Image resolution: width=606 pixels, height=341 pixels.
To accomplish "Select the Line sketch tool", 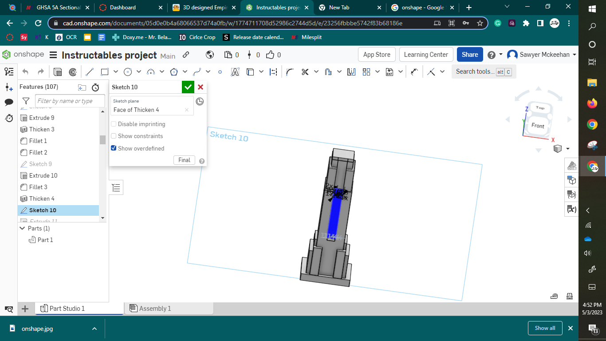I will (89, 71).
